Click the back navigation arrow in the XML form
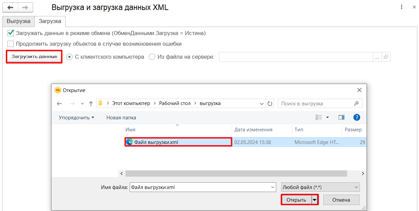The height and width of the screenshot is (211, 419). pos(10,7)
